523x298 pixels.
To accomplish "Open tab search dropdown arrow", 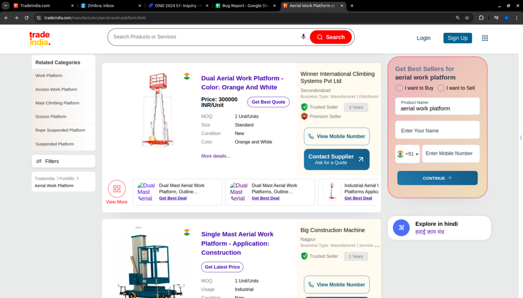I will click(x=6, y=6).
